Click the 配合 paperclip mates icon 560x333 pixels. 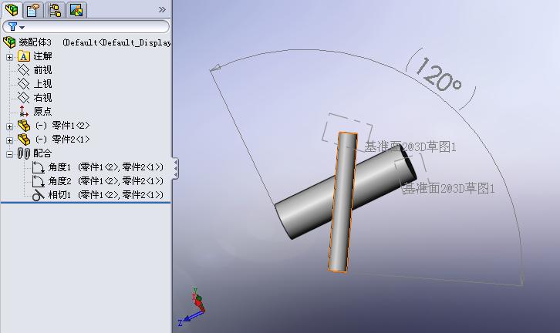tap(24, 153)
